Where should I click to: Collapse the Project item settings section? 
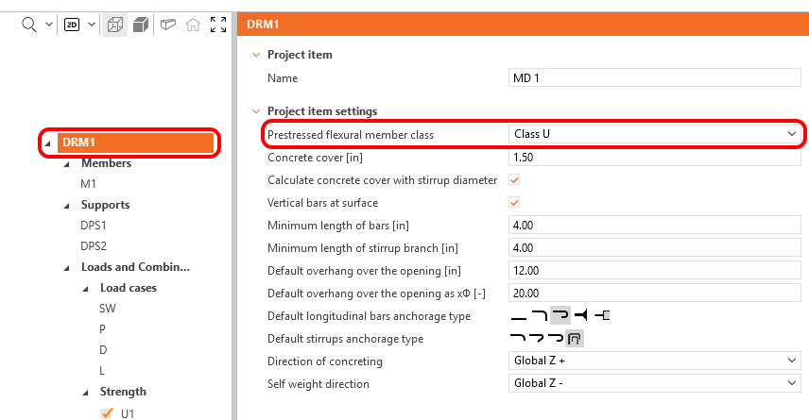pos(255,111)
